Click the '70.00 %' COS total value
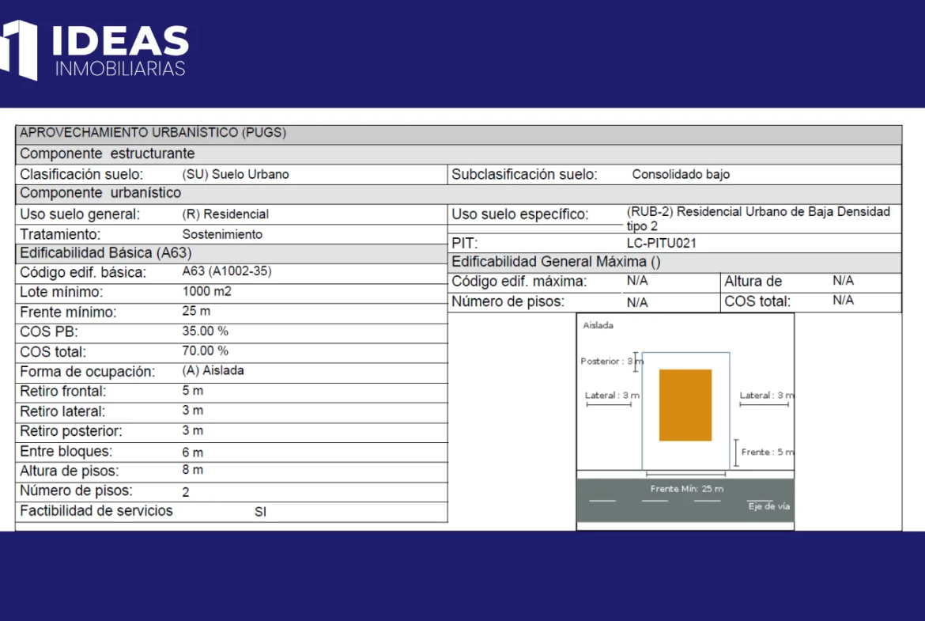The height and width of the screenshot is (621, 925). 205,350
